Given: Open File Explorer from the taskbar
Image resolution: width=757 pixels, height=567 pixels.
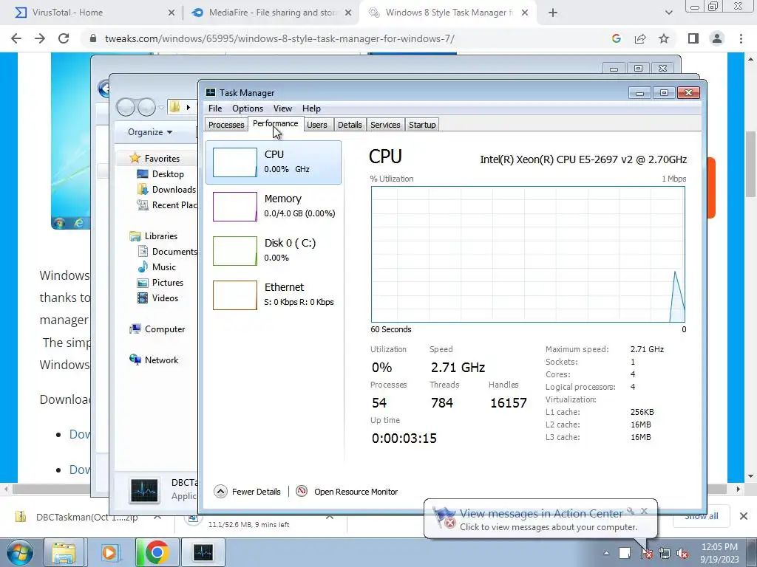Looking at the screenshot, I should [x=64, y=552].
